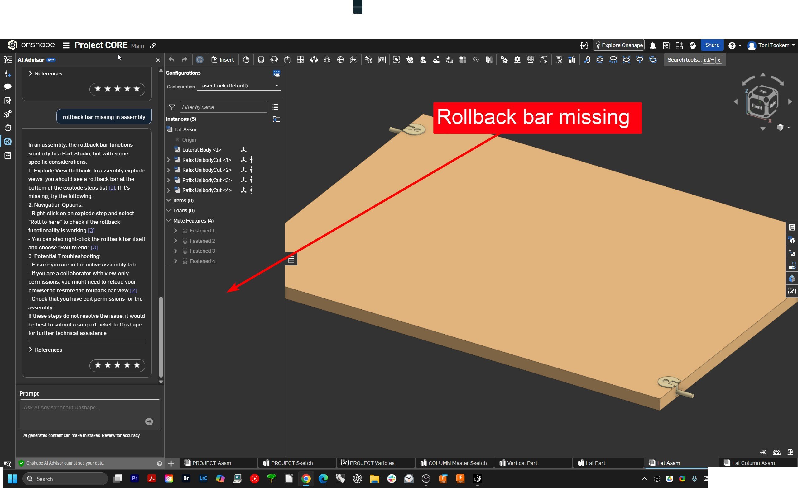This screenshot has width=798, height=488.
Task: Select the Fastened mate tool
Action: (261, 59)
